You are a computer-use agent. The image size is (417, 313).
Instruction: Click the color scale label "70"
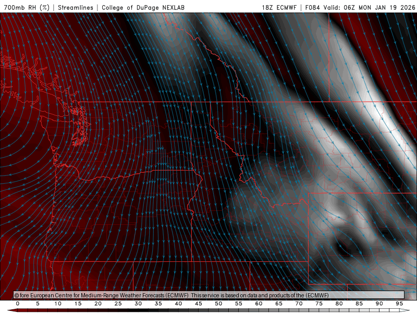click(x=299, y=304)
